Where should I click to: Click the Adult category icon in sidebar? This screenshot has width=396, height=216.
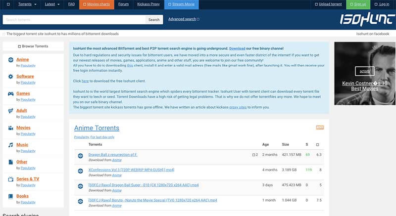[x=10, y=111]
